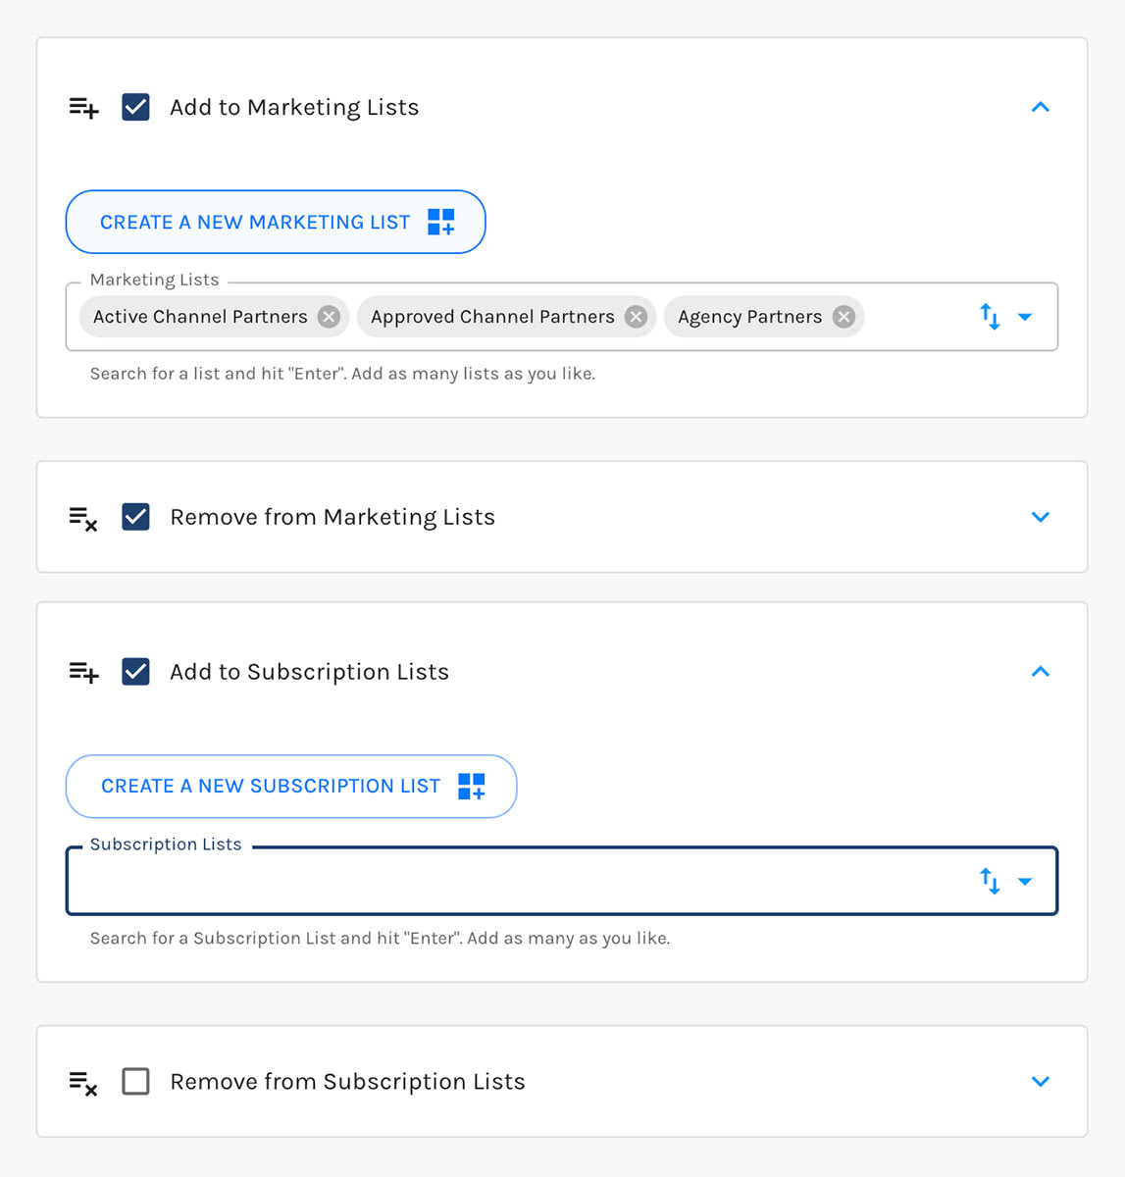
Task: Remove the Agency Partners chip
Action: 843,316
